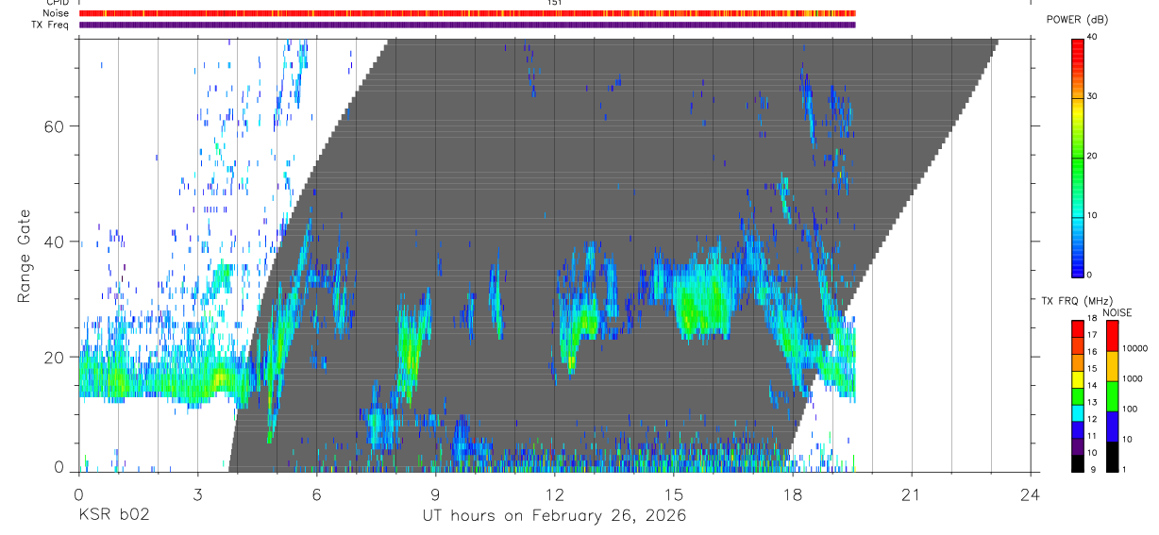
Task: Pick the green segment of NOISE legend
Action: pos(1112,396)
